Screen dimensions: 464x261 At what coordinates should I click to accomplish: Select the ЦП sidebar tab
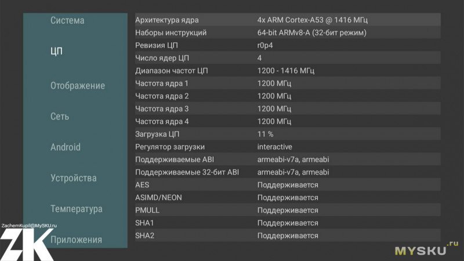click(x=56, y=51)
